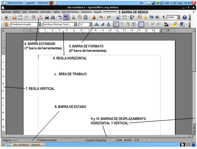
Task: Create a new document from the toolbar
Action: coord(6,17)
